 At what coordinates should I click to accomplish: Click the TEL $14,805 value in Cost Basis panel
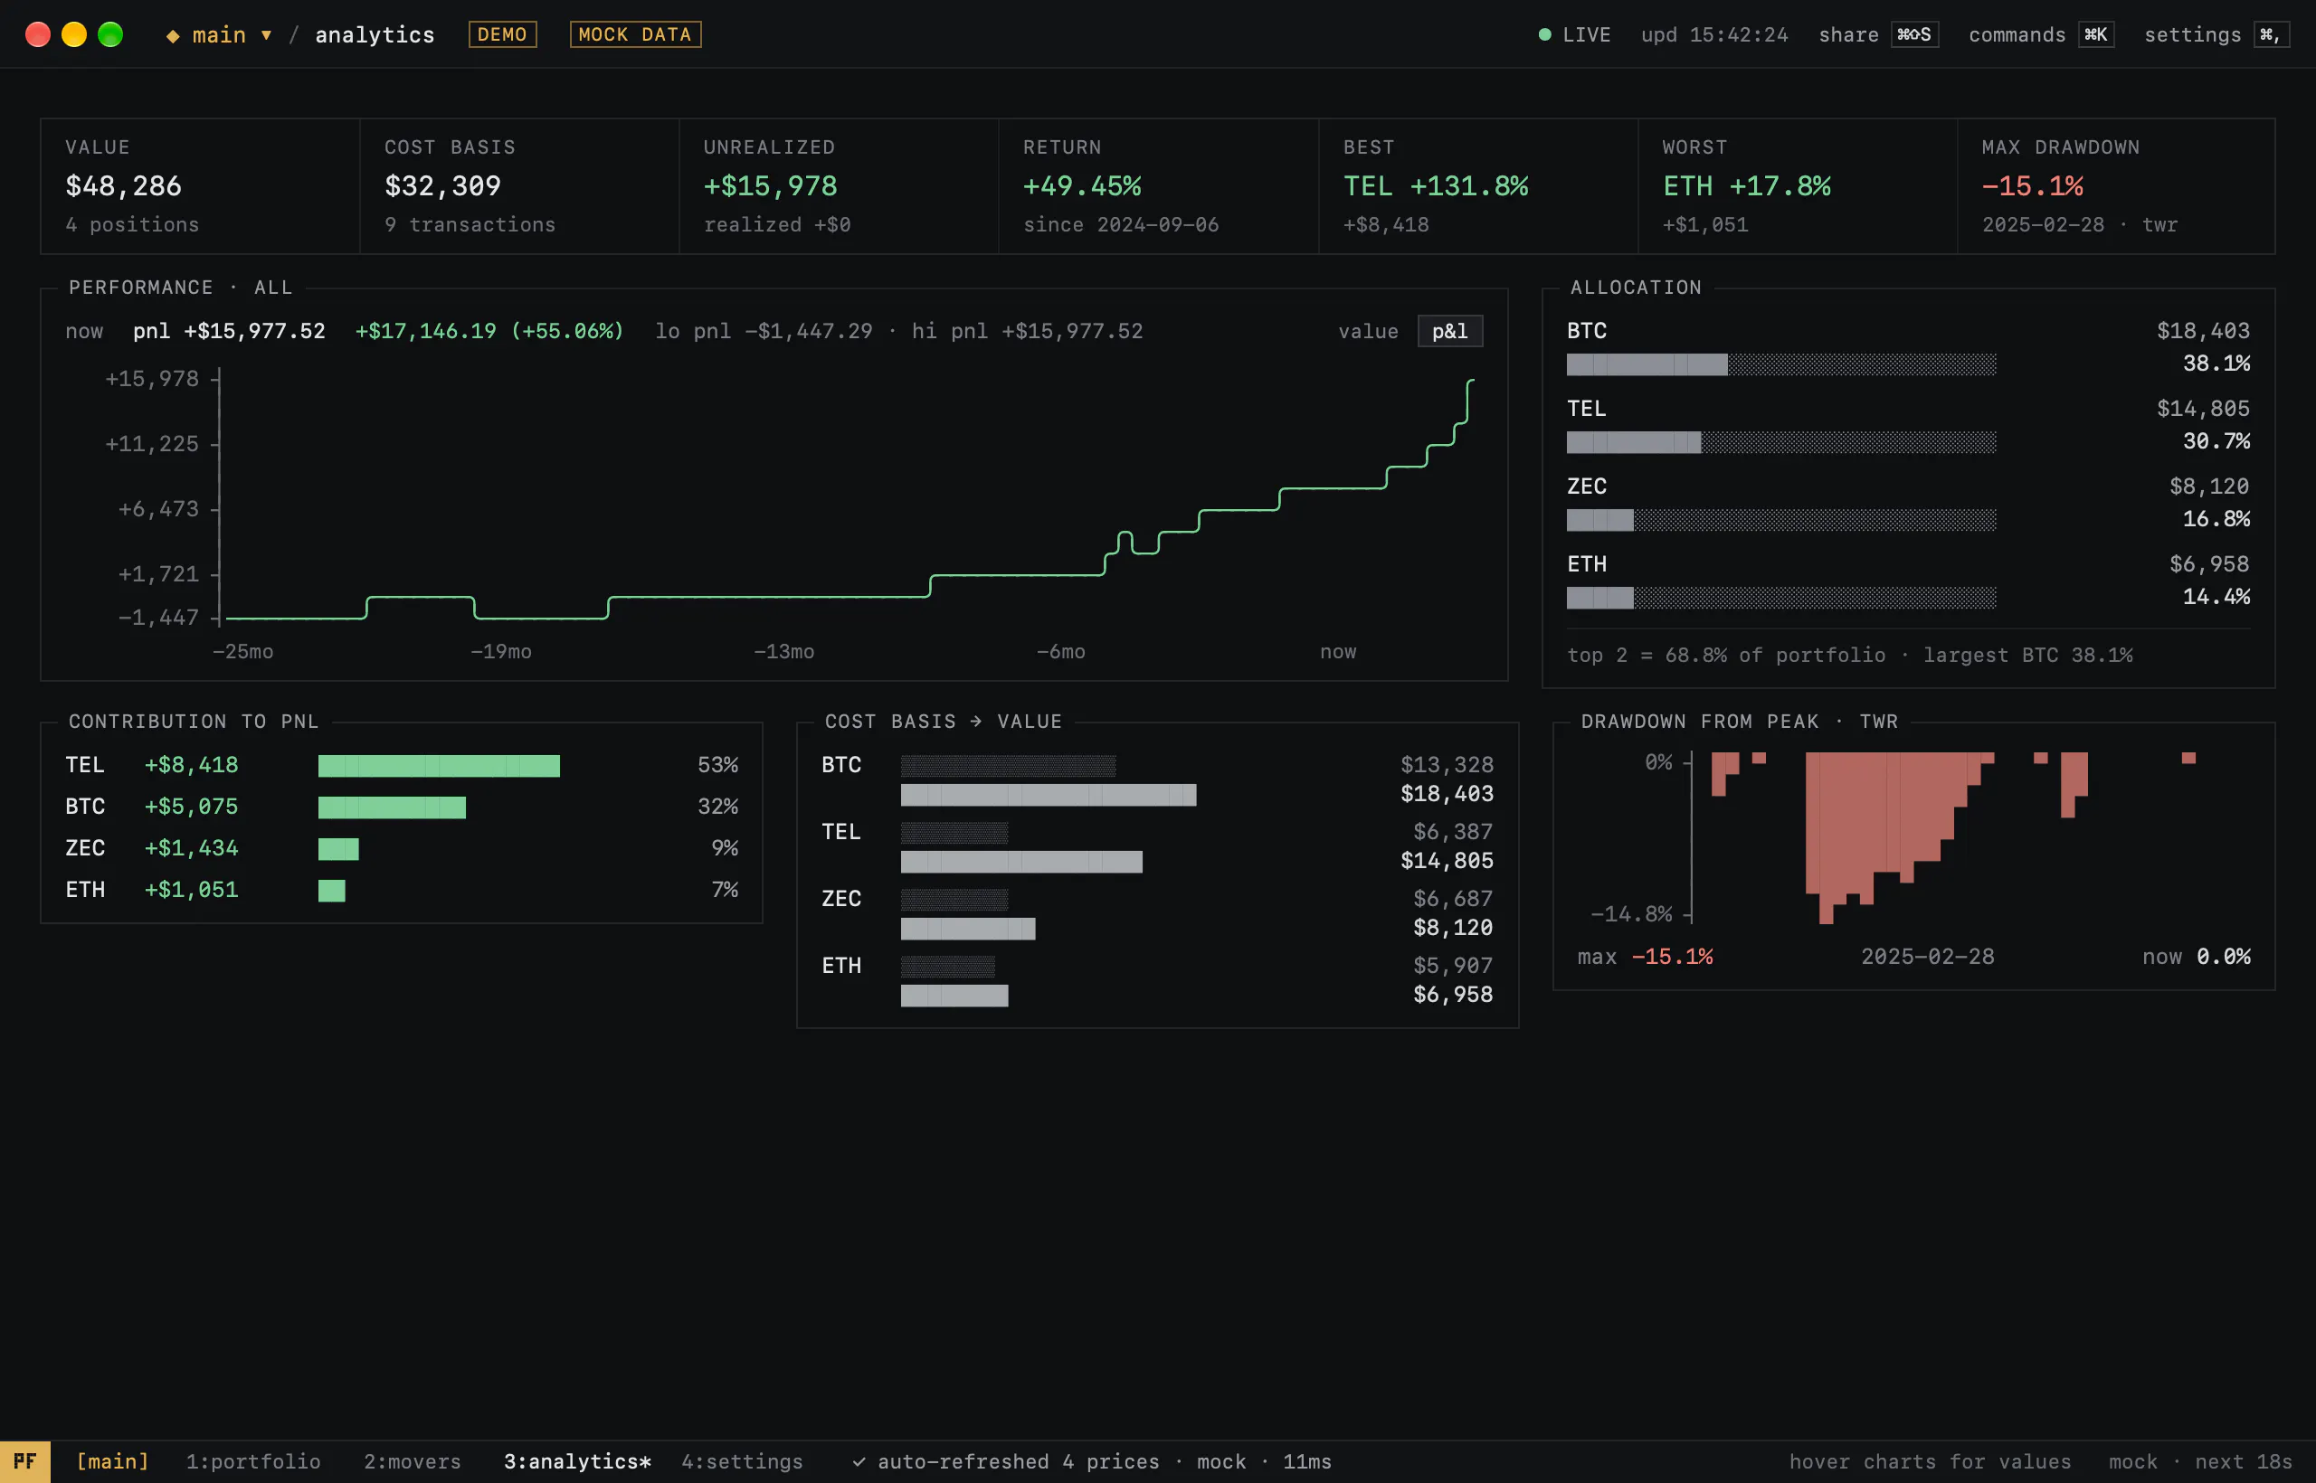1446,861
